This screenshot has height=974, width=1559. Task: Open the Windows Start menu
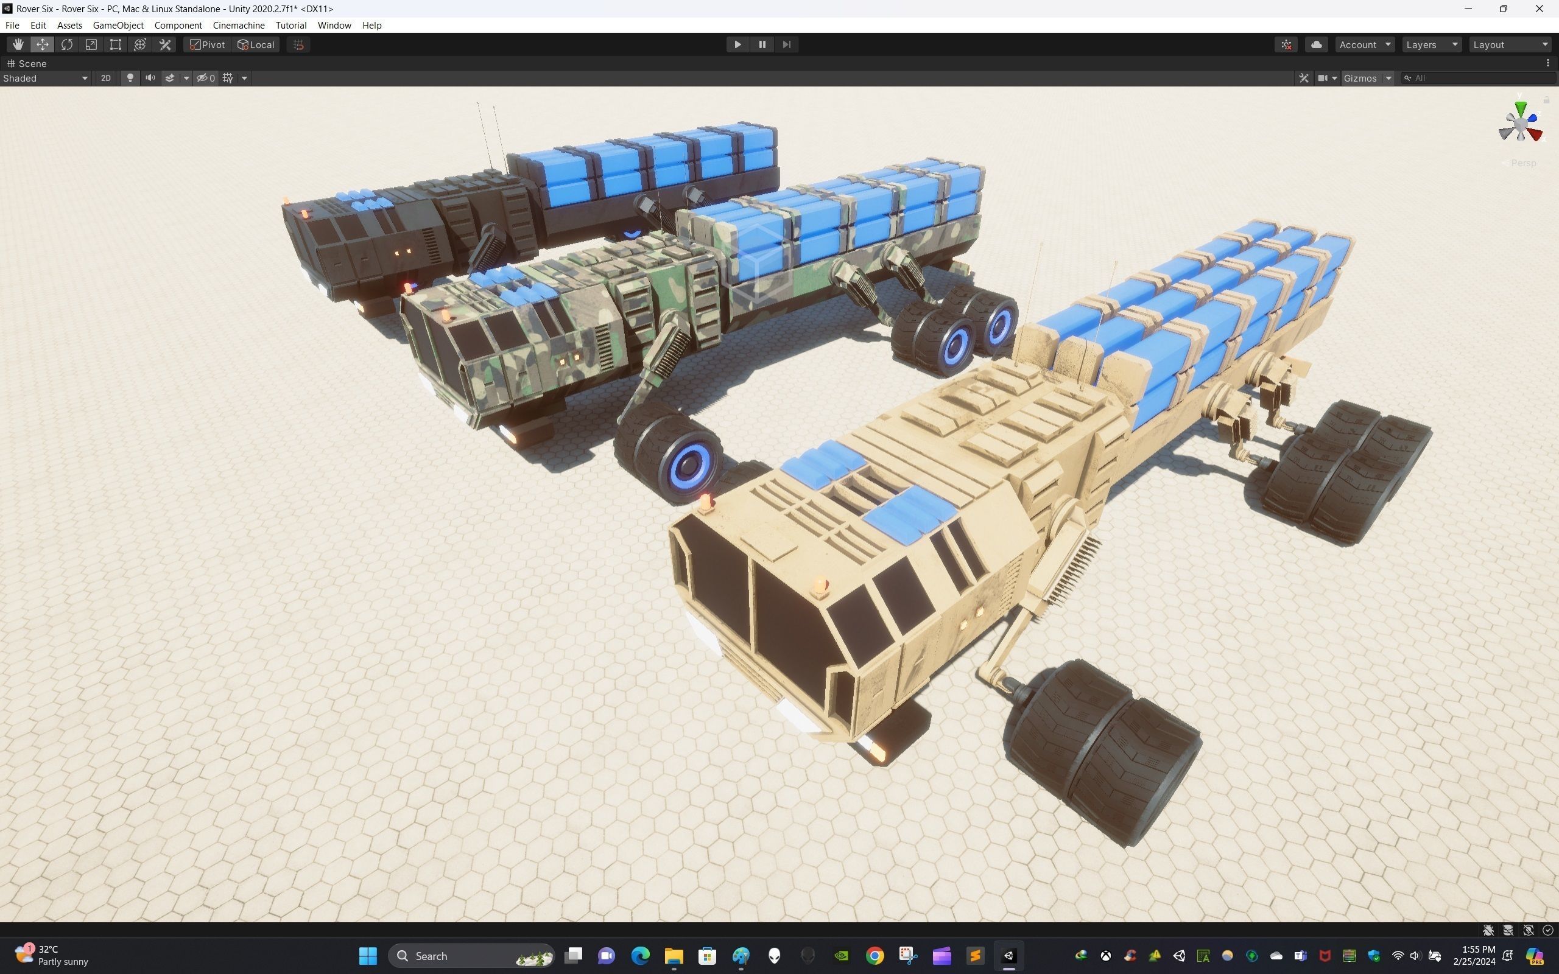pyautogui.click(x=368, y=955)
